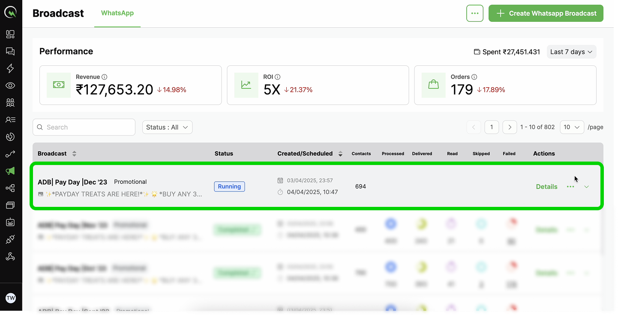Sort by Created/Scheduled column arrows
618x315 pixels.
click(340, 153)
